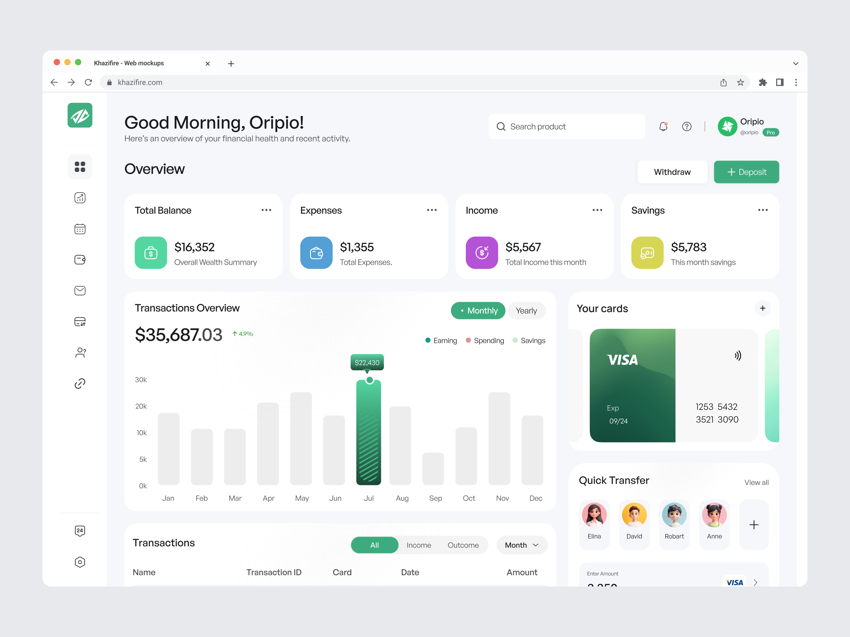Select the Analytics chart icon in sidebar
This screenshot has height=637, width=850.
pos(80,198)
